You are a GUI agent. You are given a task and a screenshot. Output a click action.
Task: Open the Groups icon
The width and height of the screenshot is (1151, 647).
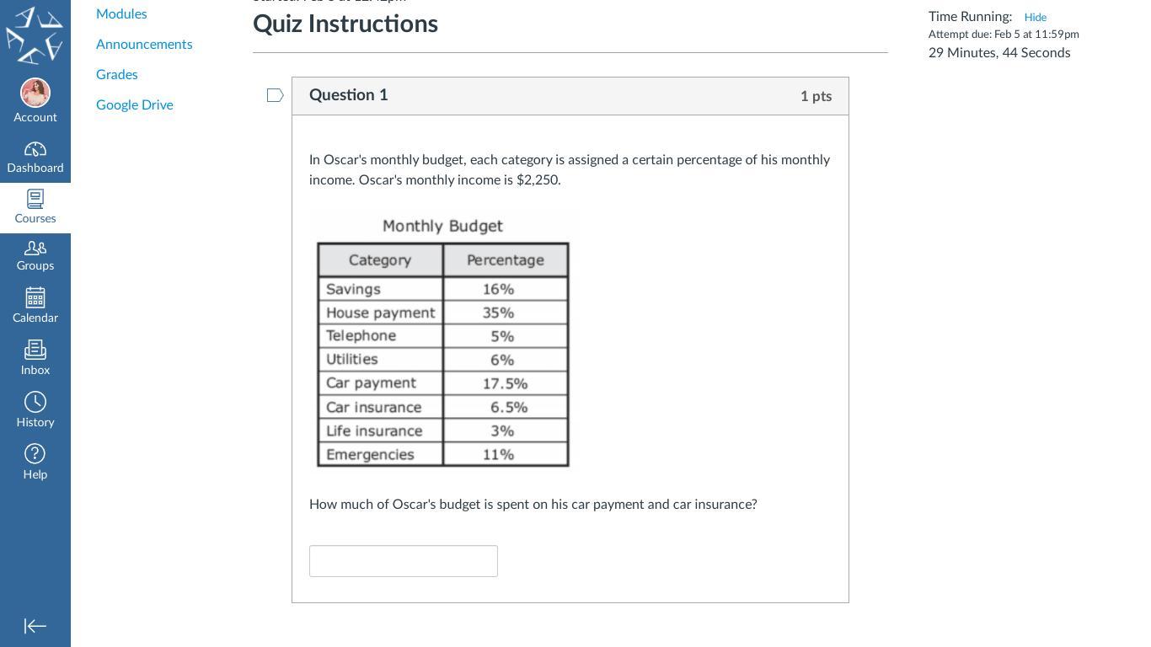tap(35, 248)
